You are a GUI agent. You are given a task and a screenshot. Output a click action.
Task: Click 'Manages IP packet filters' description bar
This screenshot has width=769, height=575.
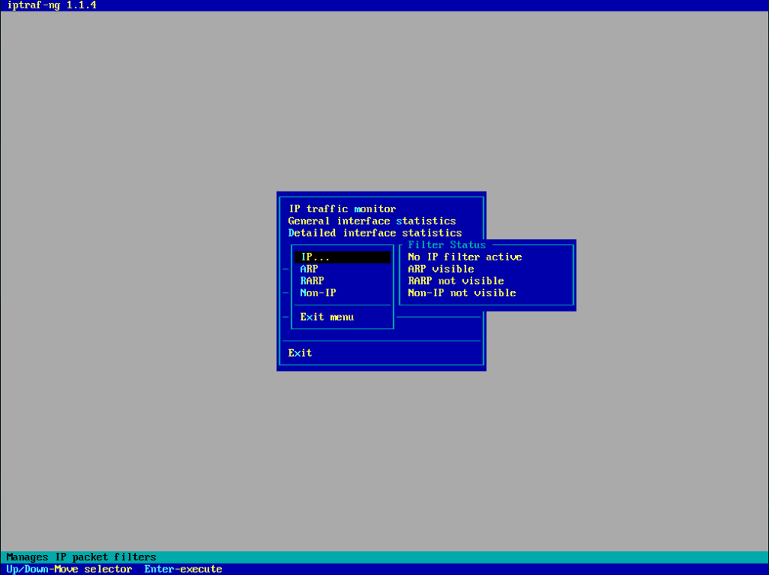tap(81, 557)
